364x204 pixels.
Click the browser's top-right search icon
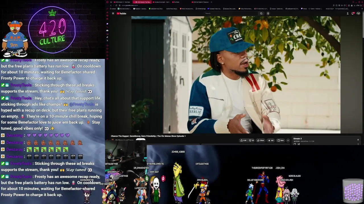click(x=353, y=2)
